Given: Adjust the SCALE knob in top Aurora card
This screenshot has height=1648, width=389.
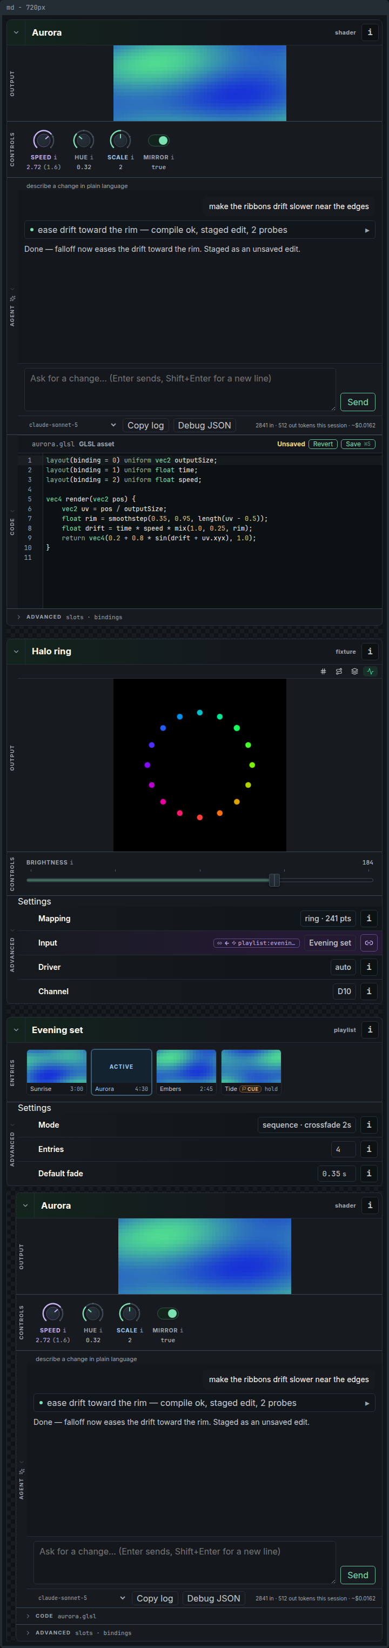Looking at the screenshot, I should (x=120, y=139).
